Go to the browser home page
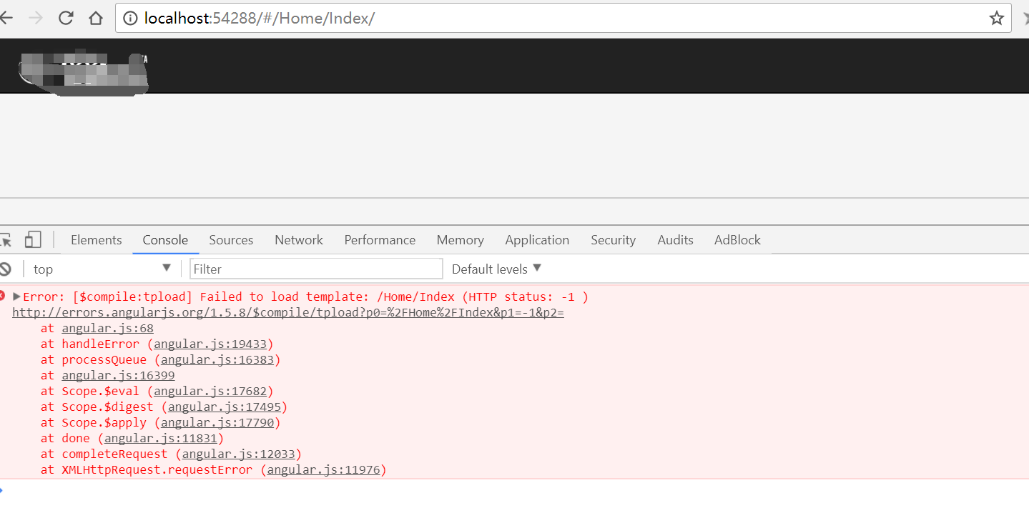Image resolution: width=1029 pixels, height=513 pixels. pos(96,19)
